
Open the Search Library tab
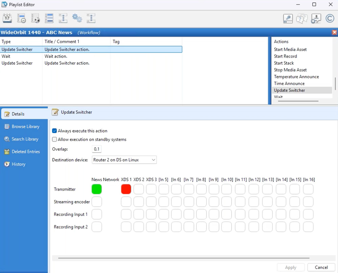coord(25,139)
